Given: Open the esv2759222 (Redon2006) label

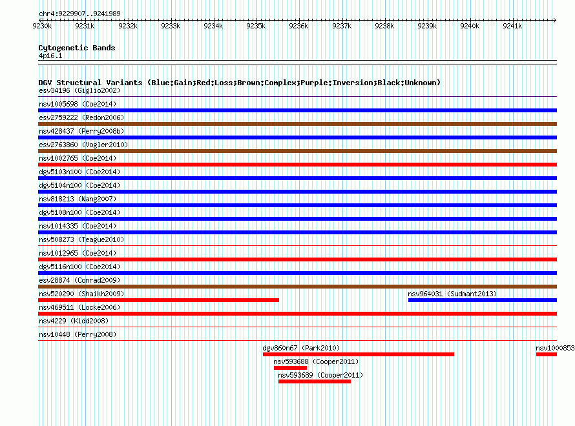Looking at the screenshot, I should 81,117.
